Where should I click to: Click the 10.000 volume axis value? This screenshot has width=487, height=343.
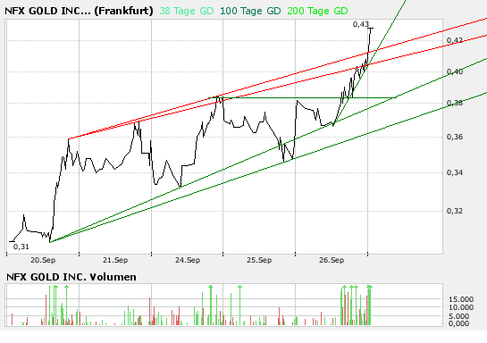click(x=461, y=307)
